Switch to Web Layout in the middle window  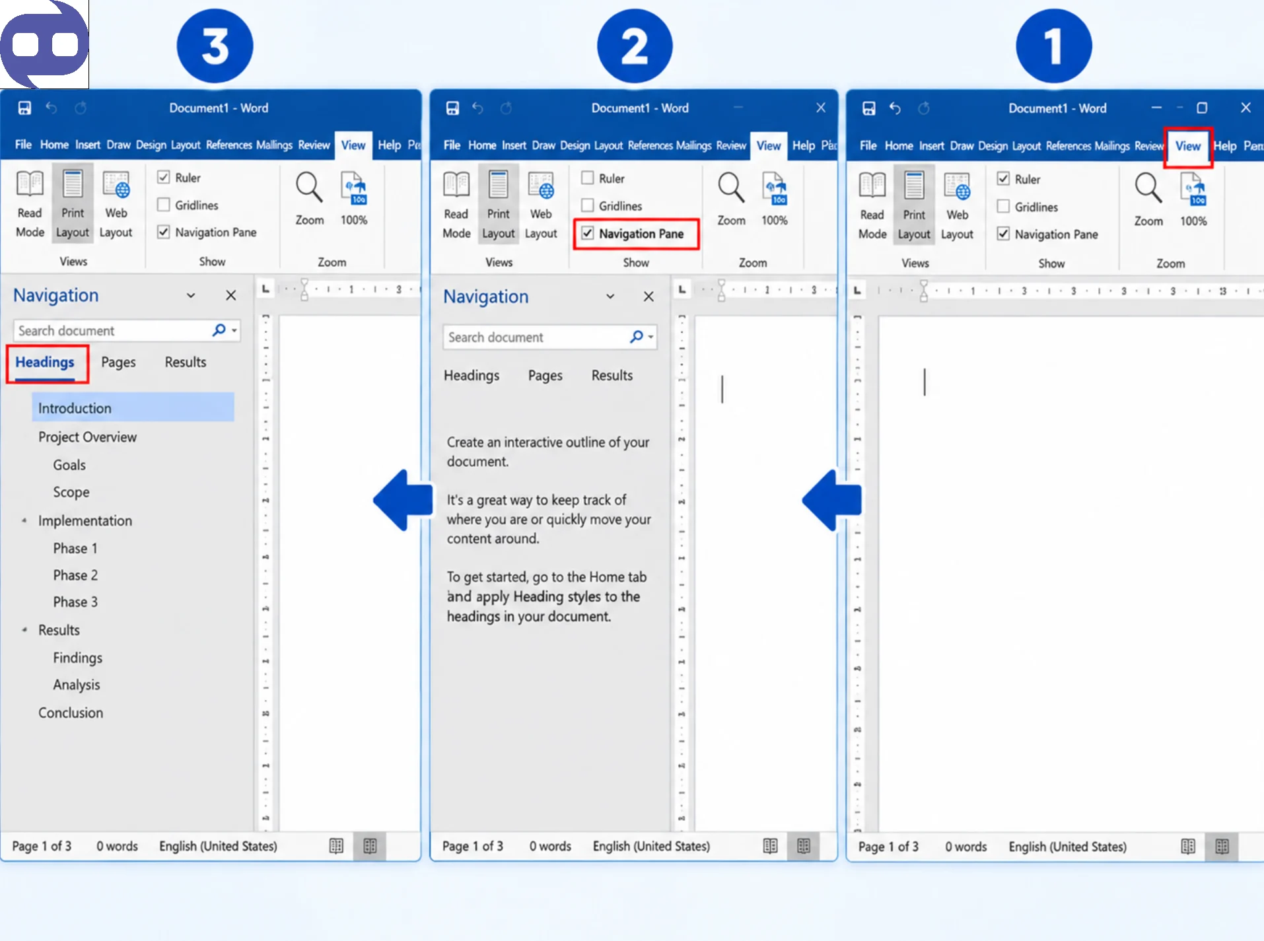tap(541, 205)
